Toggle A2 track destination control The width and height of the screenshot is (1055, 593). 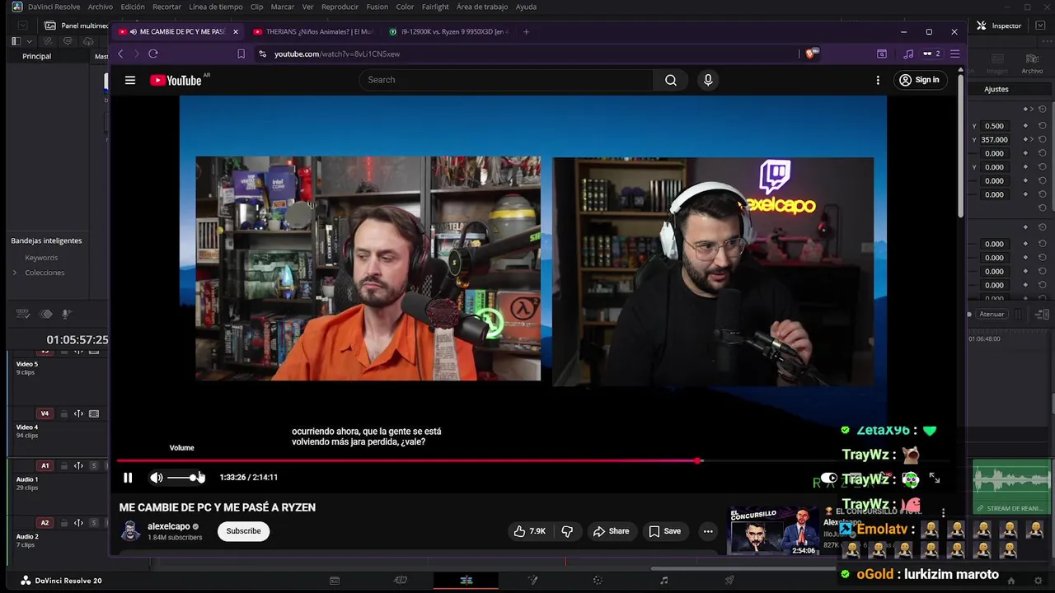coord(45,523)
